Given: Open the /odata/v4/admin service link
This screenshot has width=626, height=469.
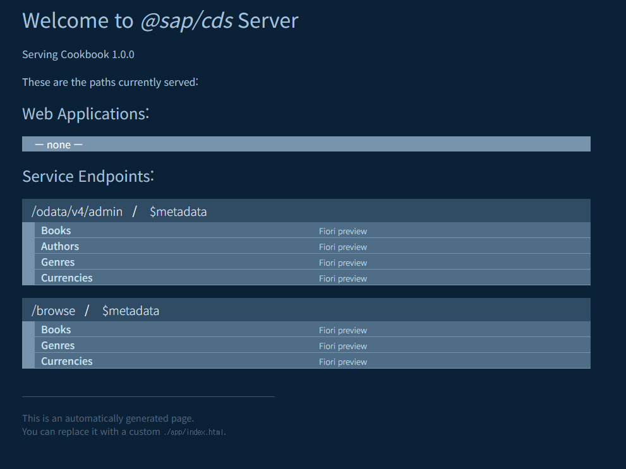Looking at the screenshot, I should (77, 211).
